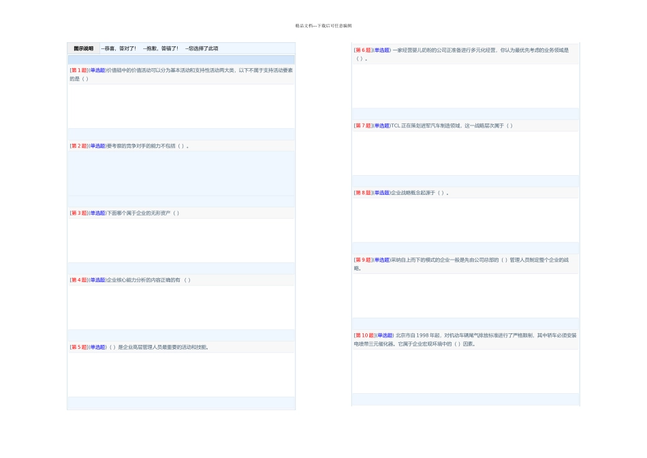Click the 恭喜，答对了 legend text
The image size is (647, 458).
119,49
